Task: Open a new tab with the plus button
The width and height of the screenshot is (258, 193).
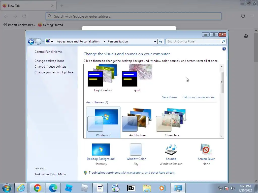Action: point(62,6)
